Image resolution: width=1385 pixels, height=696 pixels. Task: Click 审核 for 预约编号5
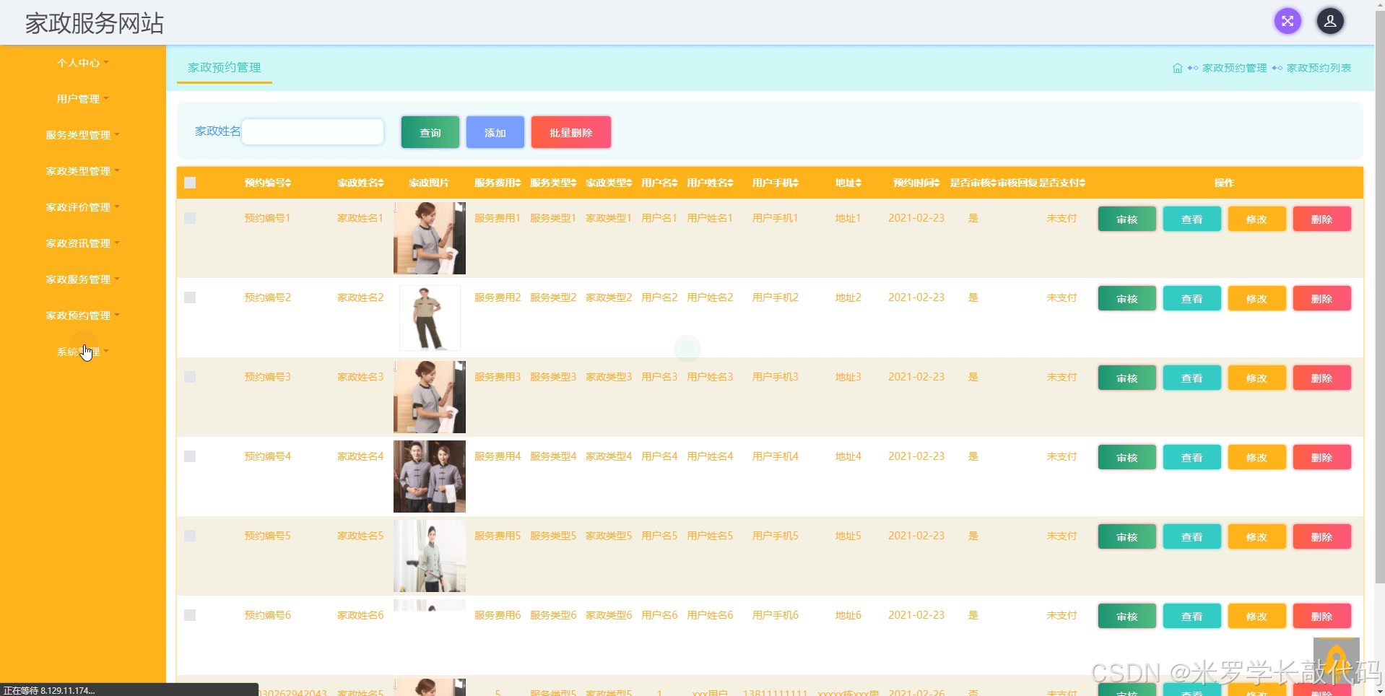(x=1126, y=536)
